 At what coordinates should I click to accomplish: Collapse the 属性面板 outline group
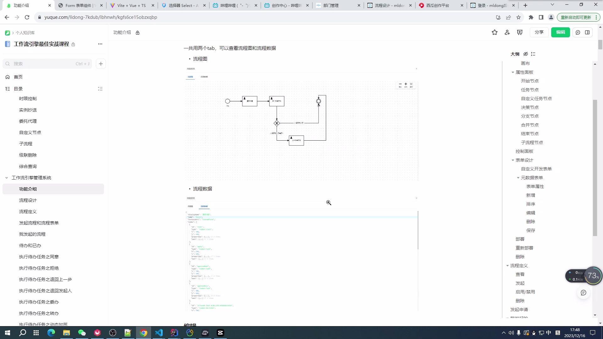(x=513, y=72)
